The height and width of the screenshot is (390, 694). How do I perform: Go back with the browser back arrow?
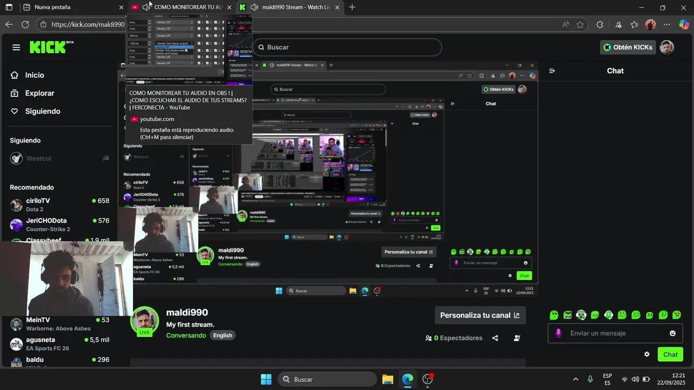9,24
